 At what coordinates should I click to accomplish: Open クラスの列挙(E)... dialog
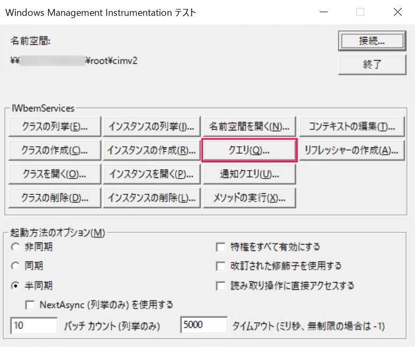pyautogui.click(x=55, y=127)
